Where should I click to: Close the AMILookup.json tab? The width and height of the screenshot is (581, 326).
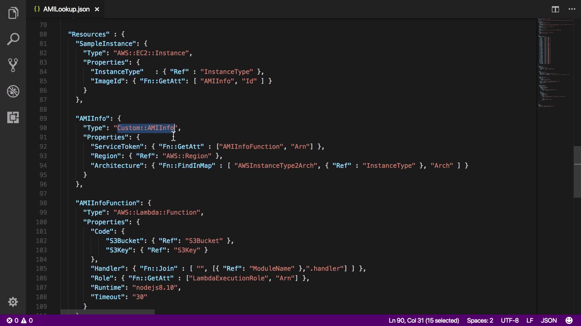tap(97, 9)
